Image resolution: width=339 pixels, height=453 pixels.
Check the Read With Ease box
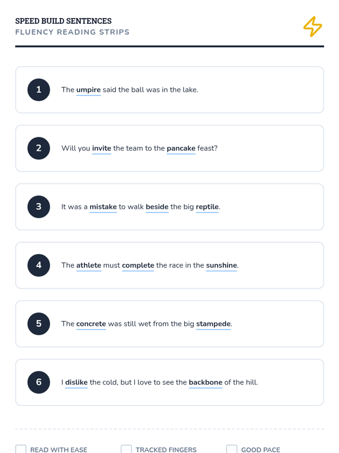pyautogui.click(x=21, y=449)
